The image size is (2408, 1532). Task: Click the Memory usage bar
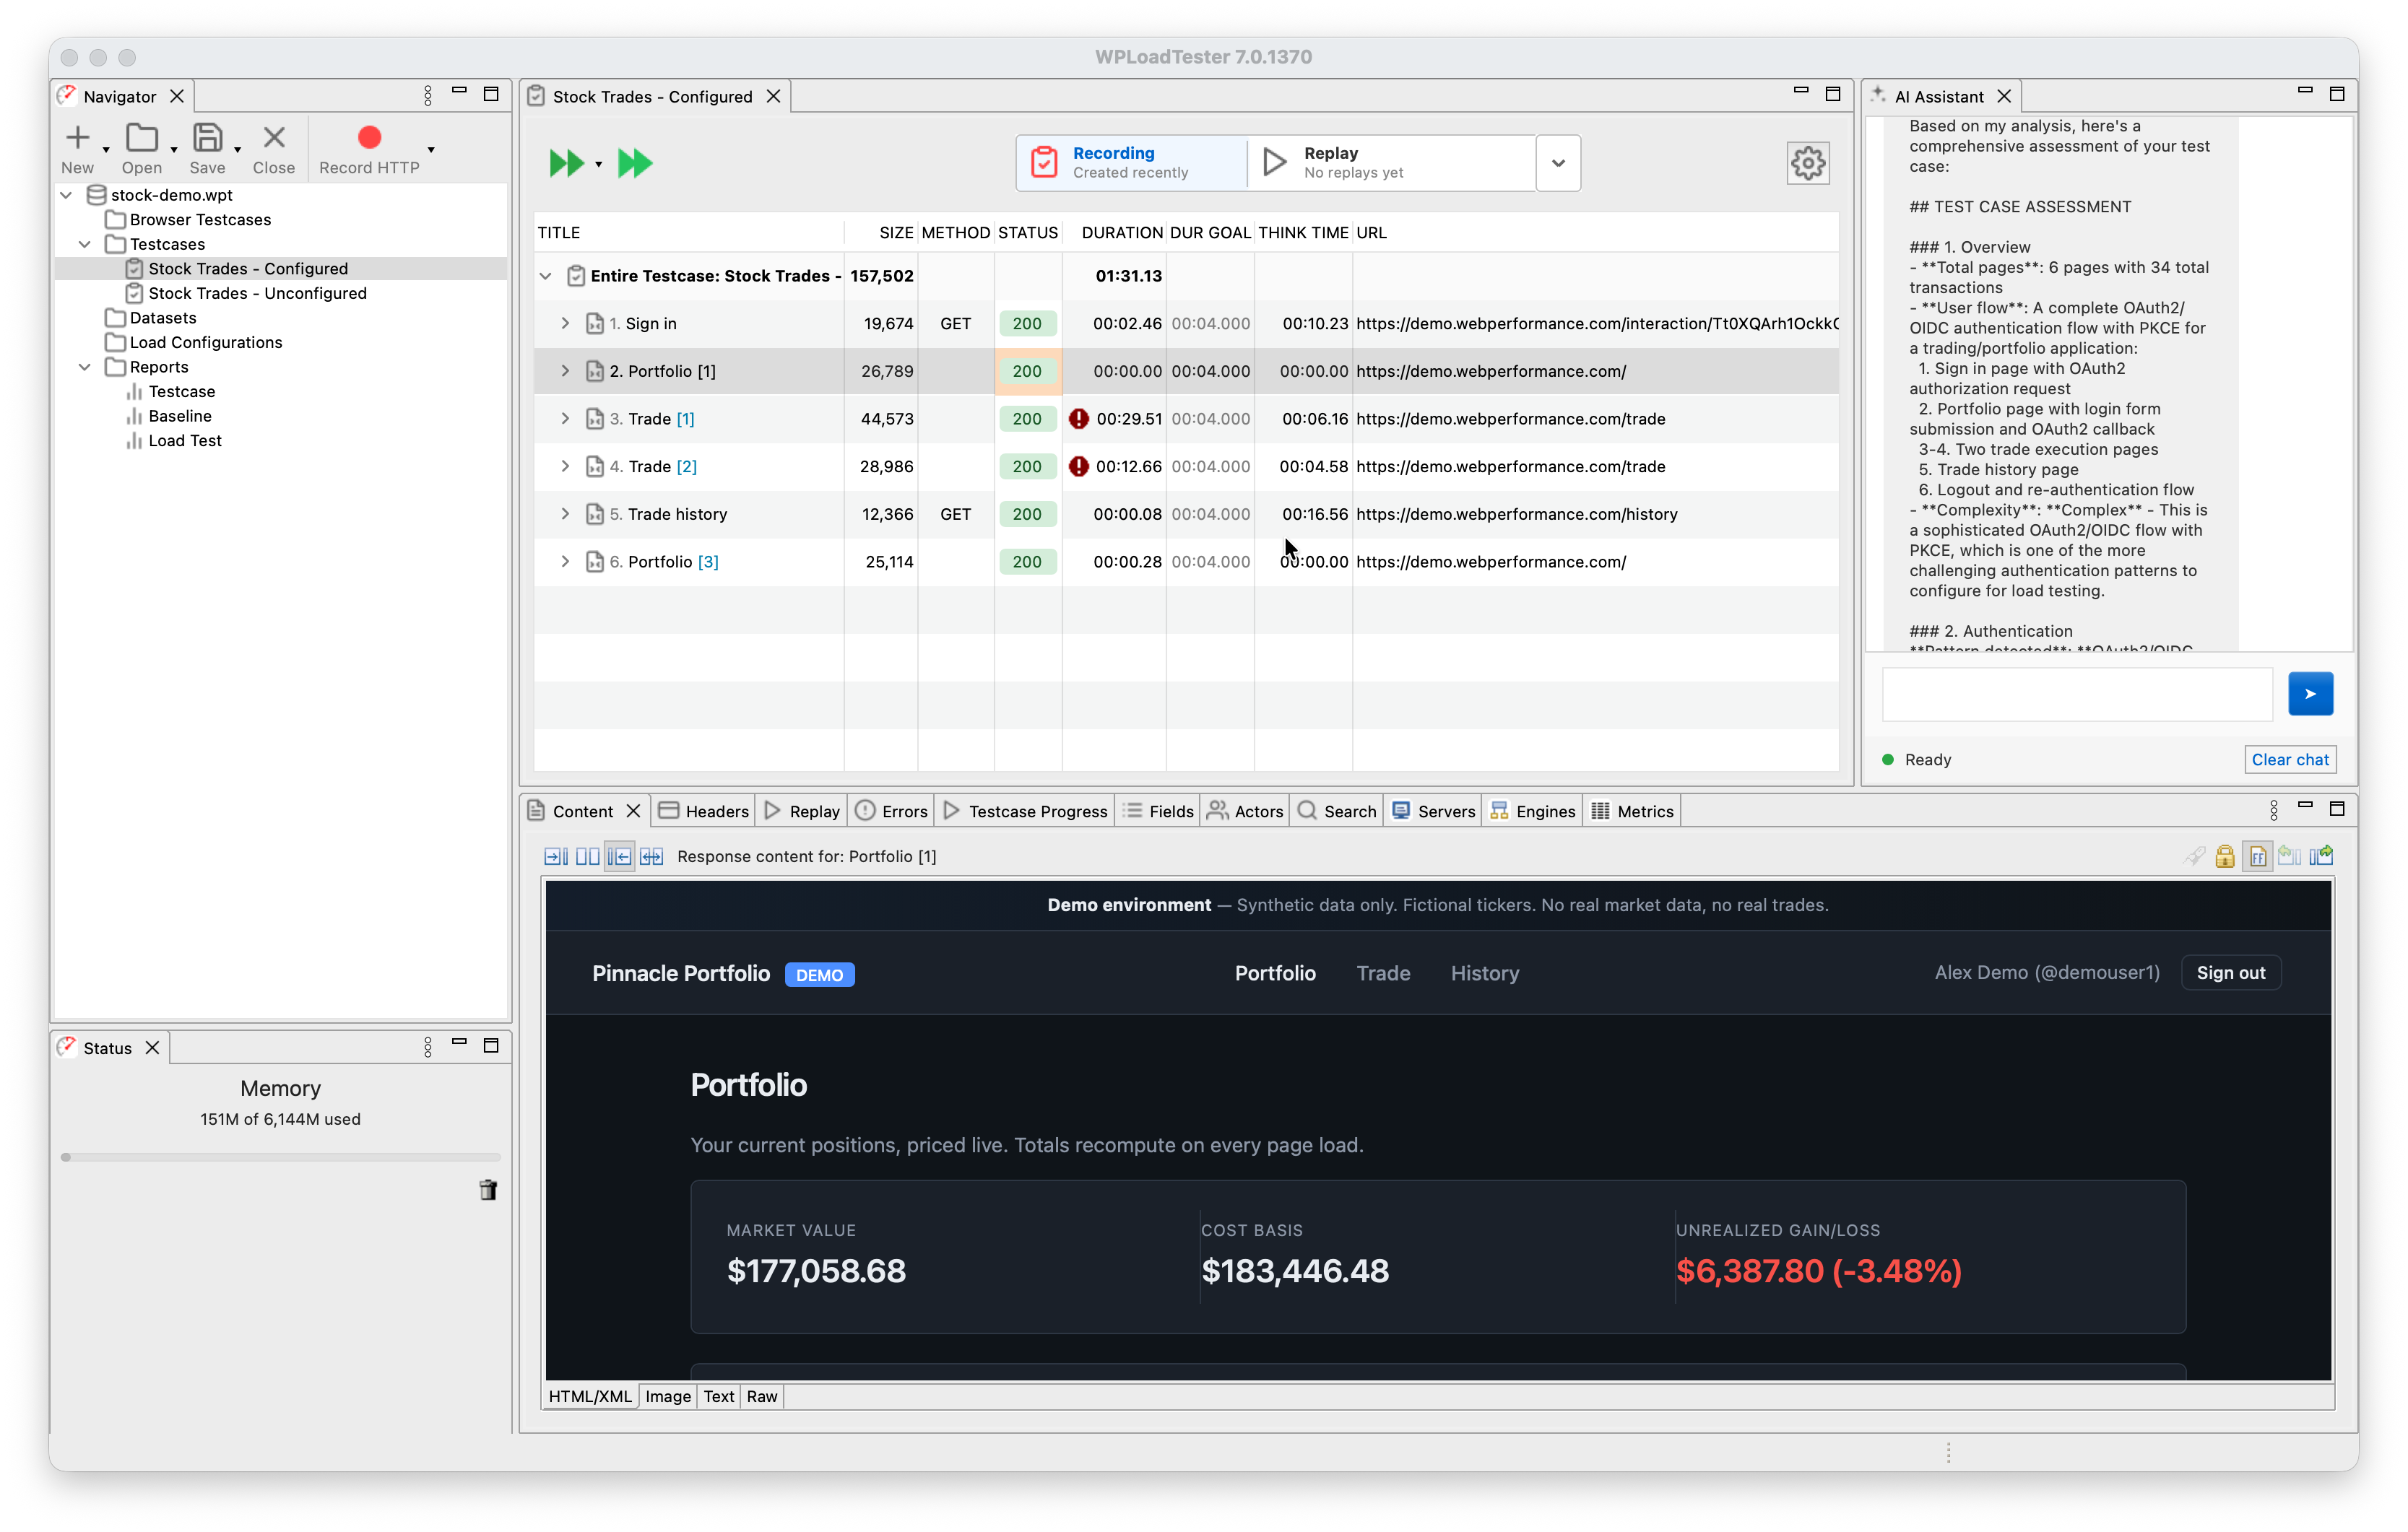[280, 1157]
